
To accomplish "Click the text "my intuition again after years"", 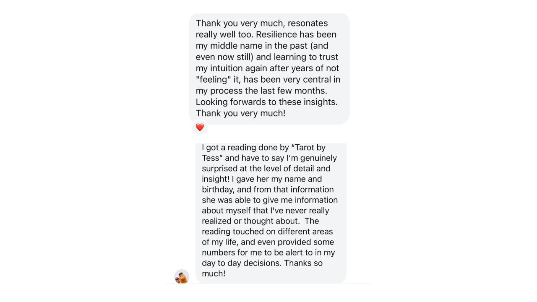I will tap(257, 68).
